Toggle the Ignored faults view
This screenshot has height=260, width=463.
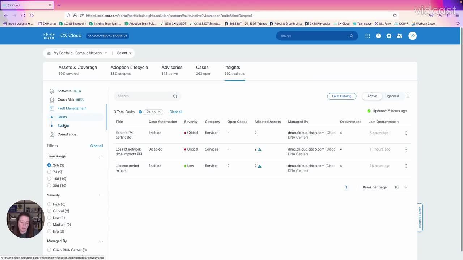point(392,96)
